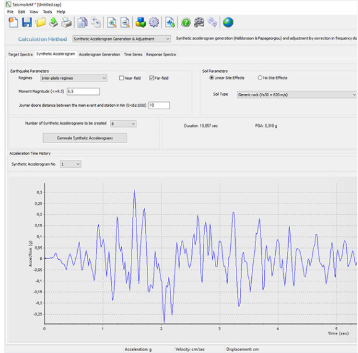
Task: Click the green arrow export icon
Action: [x=54, y=22]
